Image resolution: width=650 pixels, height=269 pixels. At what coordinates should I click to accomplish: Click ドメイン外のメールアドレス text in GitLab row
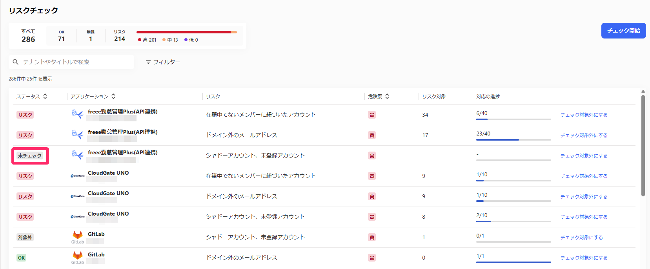[242, 258]
